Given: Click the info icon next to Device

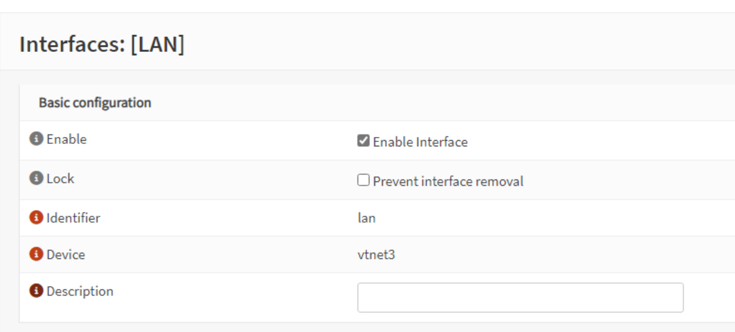Looking at the screenshot, I should (36, 254).
